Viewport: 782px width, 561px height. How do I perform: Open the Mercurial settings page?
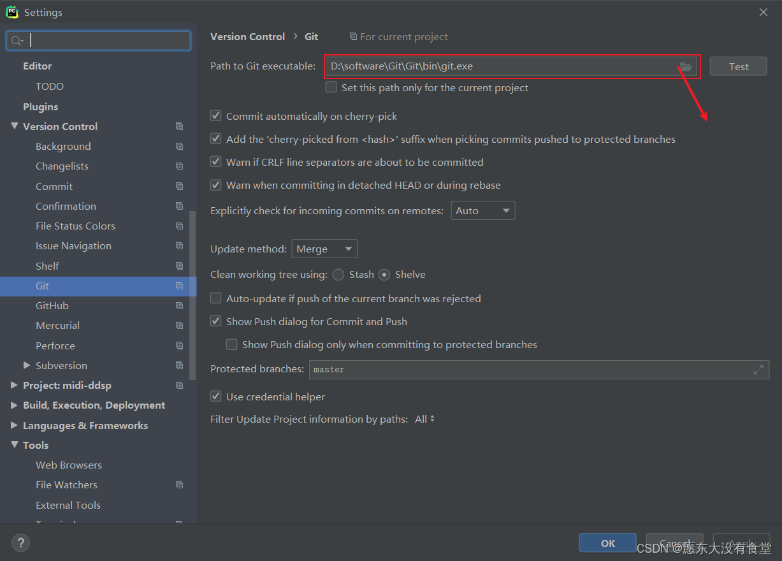(x=57, y=325)
